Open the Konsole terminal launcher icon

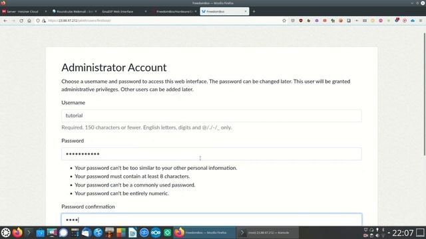tap(29, 232)
